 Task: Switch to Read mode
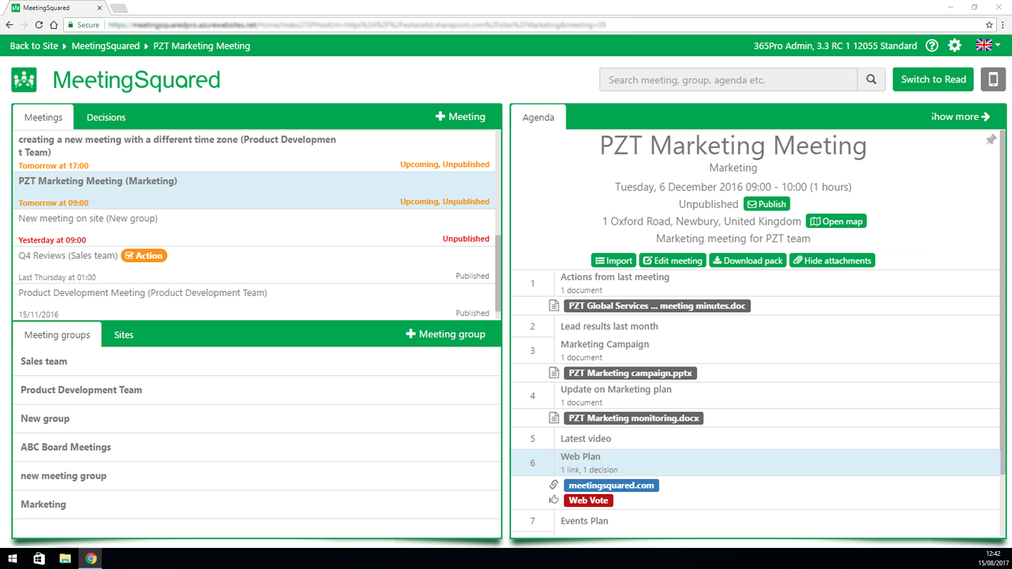(933, 80)
